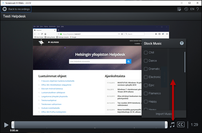202x133 pixels.
Task: Open Stock Music help icon
Action: 182,43
